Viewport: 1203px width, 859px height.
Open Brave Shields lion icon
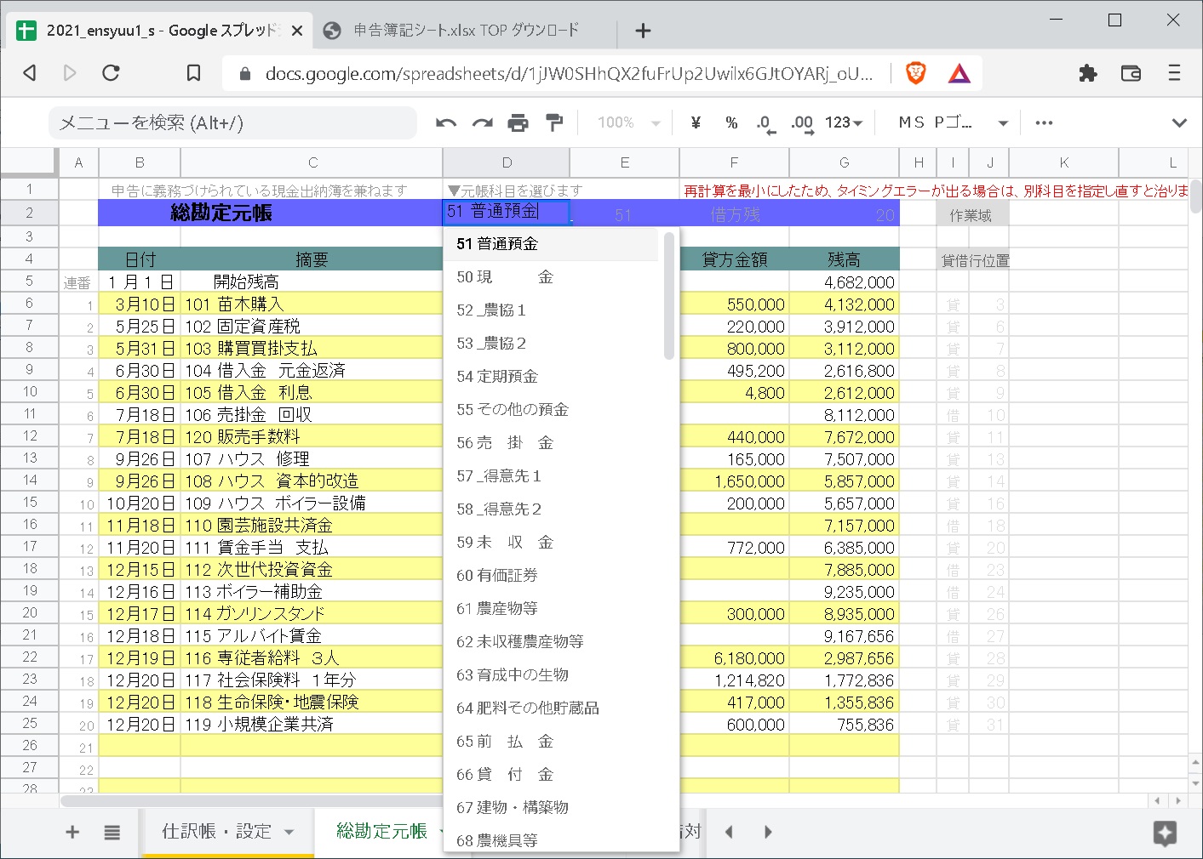point(916,73)
